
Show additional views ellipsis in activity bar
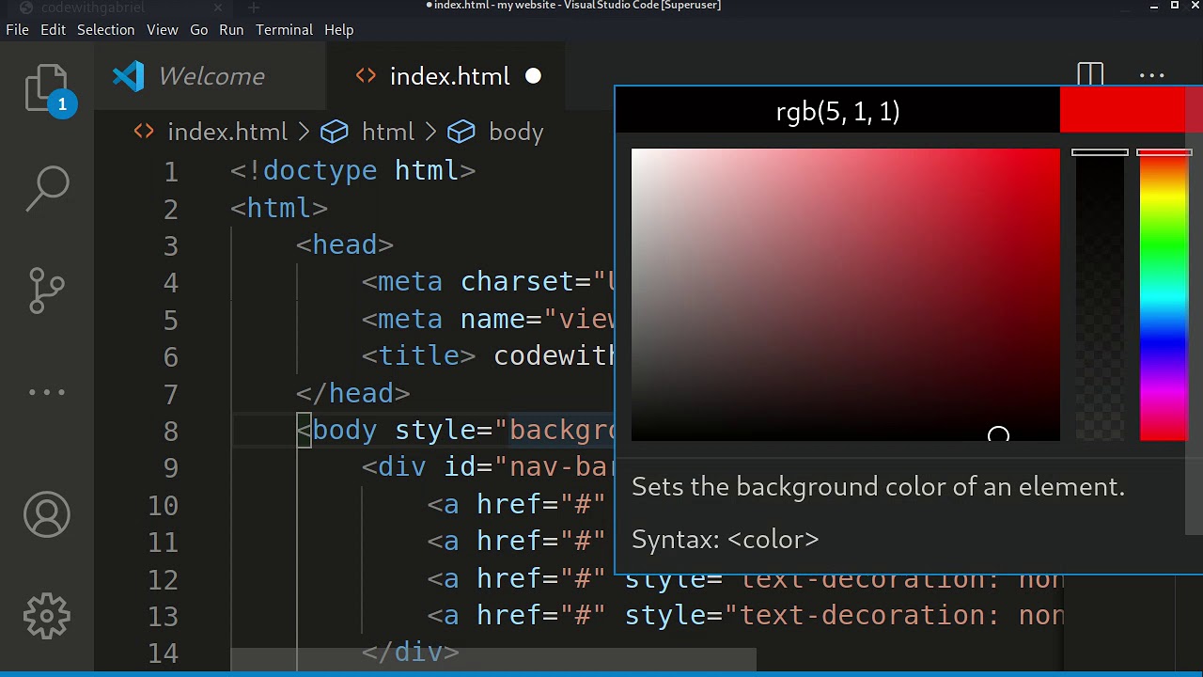pyautogui.click(x=47, y=392)
